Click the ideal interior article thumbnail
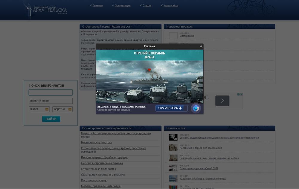Image resolution: width=299 pixels, height=189 pixels. 173,148
